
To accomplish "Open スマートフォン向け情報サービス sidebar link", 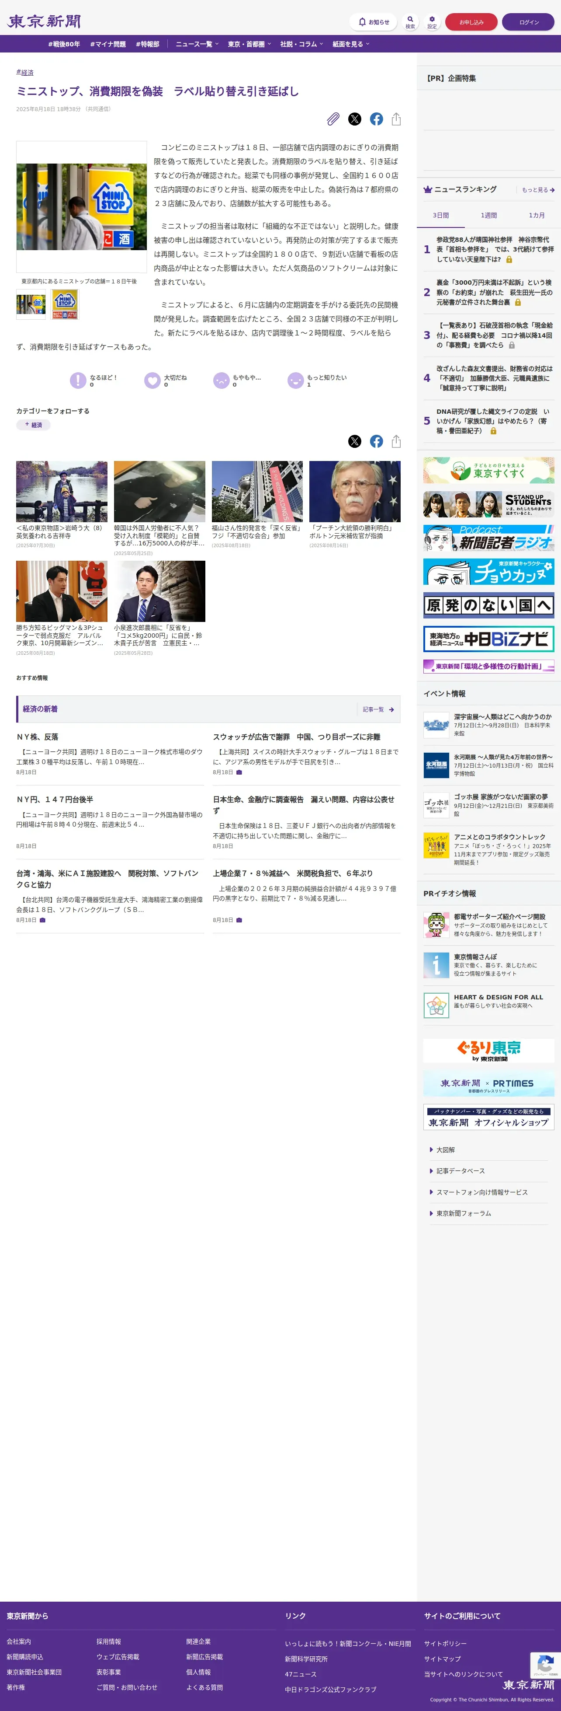I will pos(482,1192).
